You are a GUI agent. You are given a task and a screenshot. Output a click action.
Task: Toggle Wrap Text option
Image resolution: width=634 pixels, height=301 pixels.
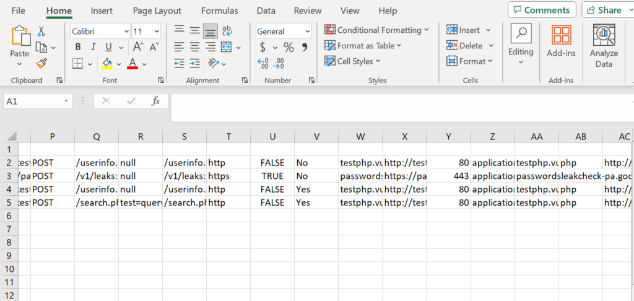(227, 31)
